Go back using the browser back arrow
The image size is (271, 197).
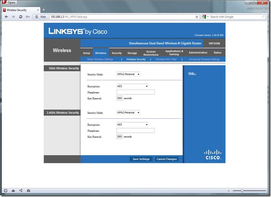coord(7,17)
